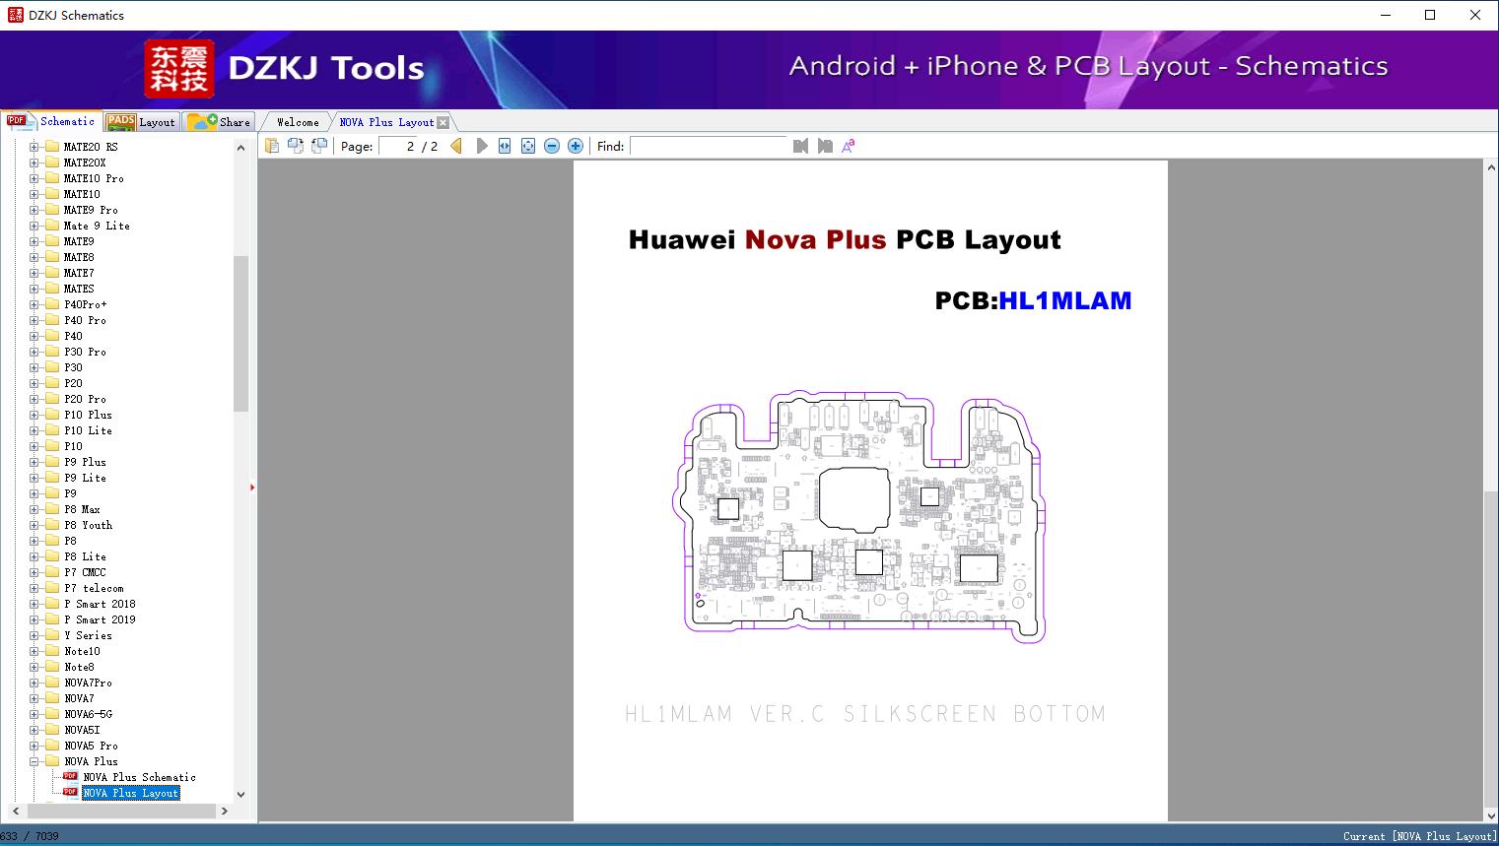
Task: Click the find previous match icon
Action: pyautogui.click(x=800, y=145)
